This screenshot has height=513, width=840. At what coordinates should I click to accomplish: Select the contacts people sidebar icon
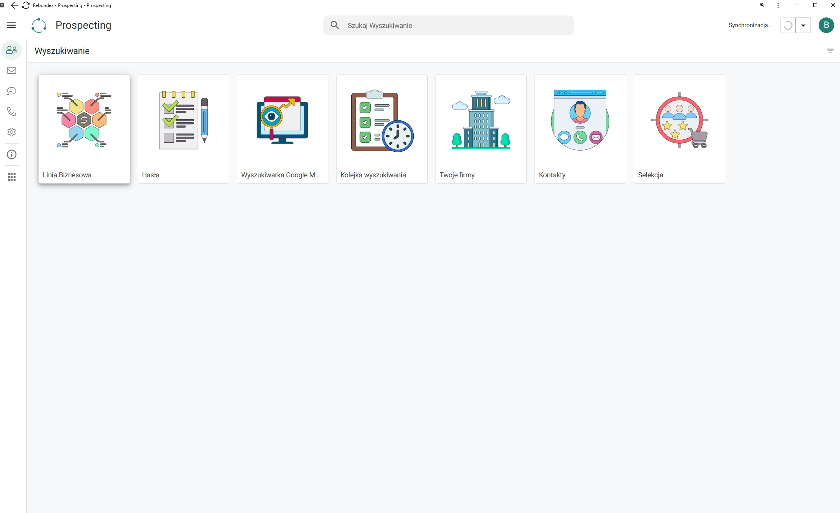[12, 50]
